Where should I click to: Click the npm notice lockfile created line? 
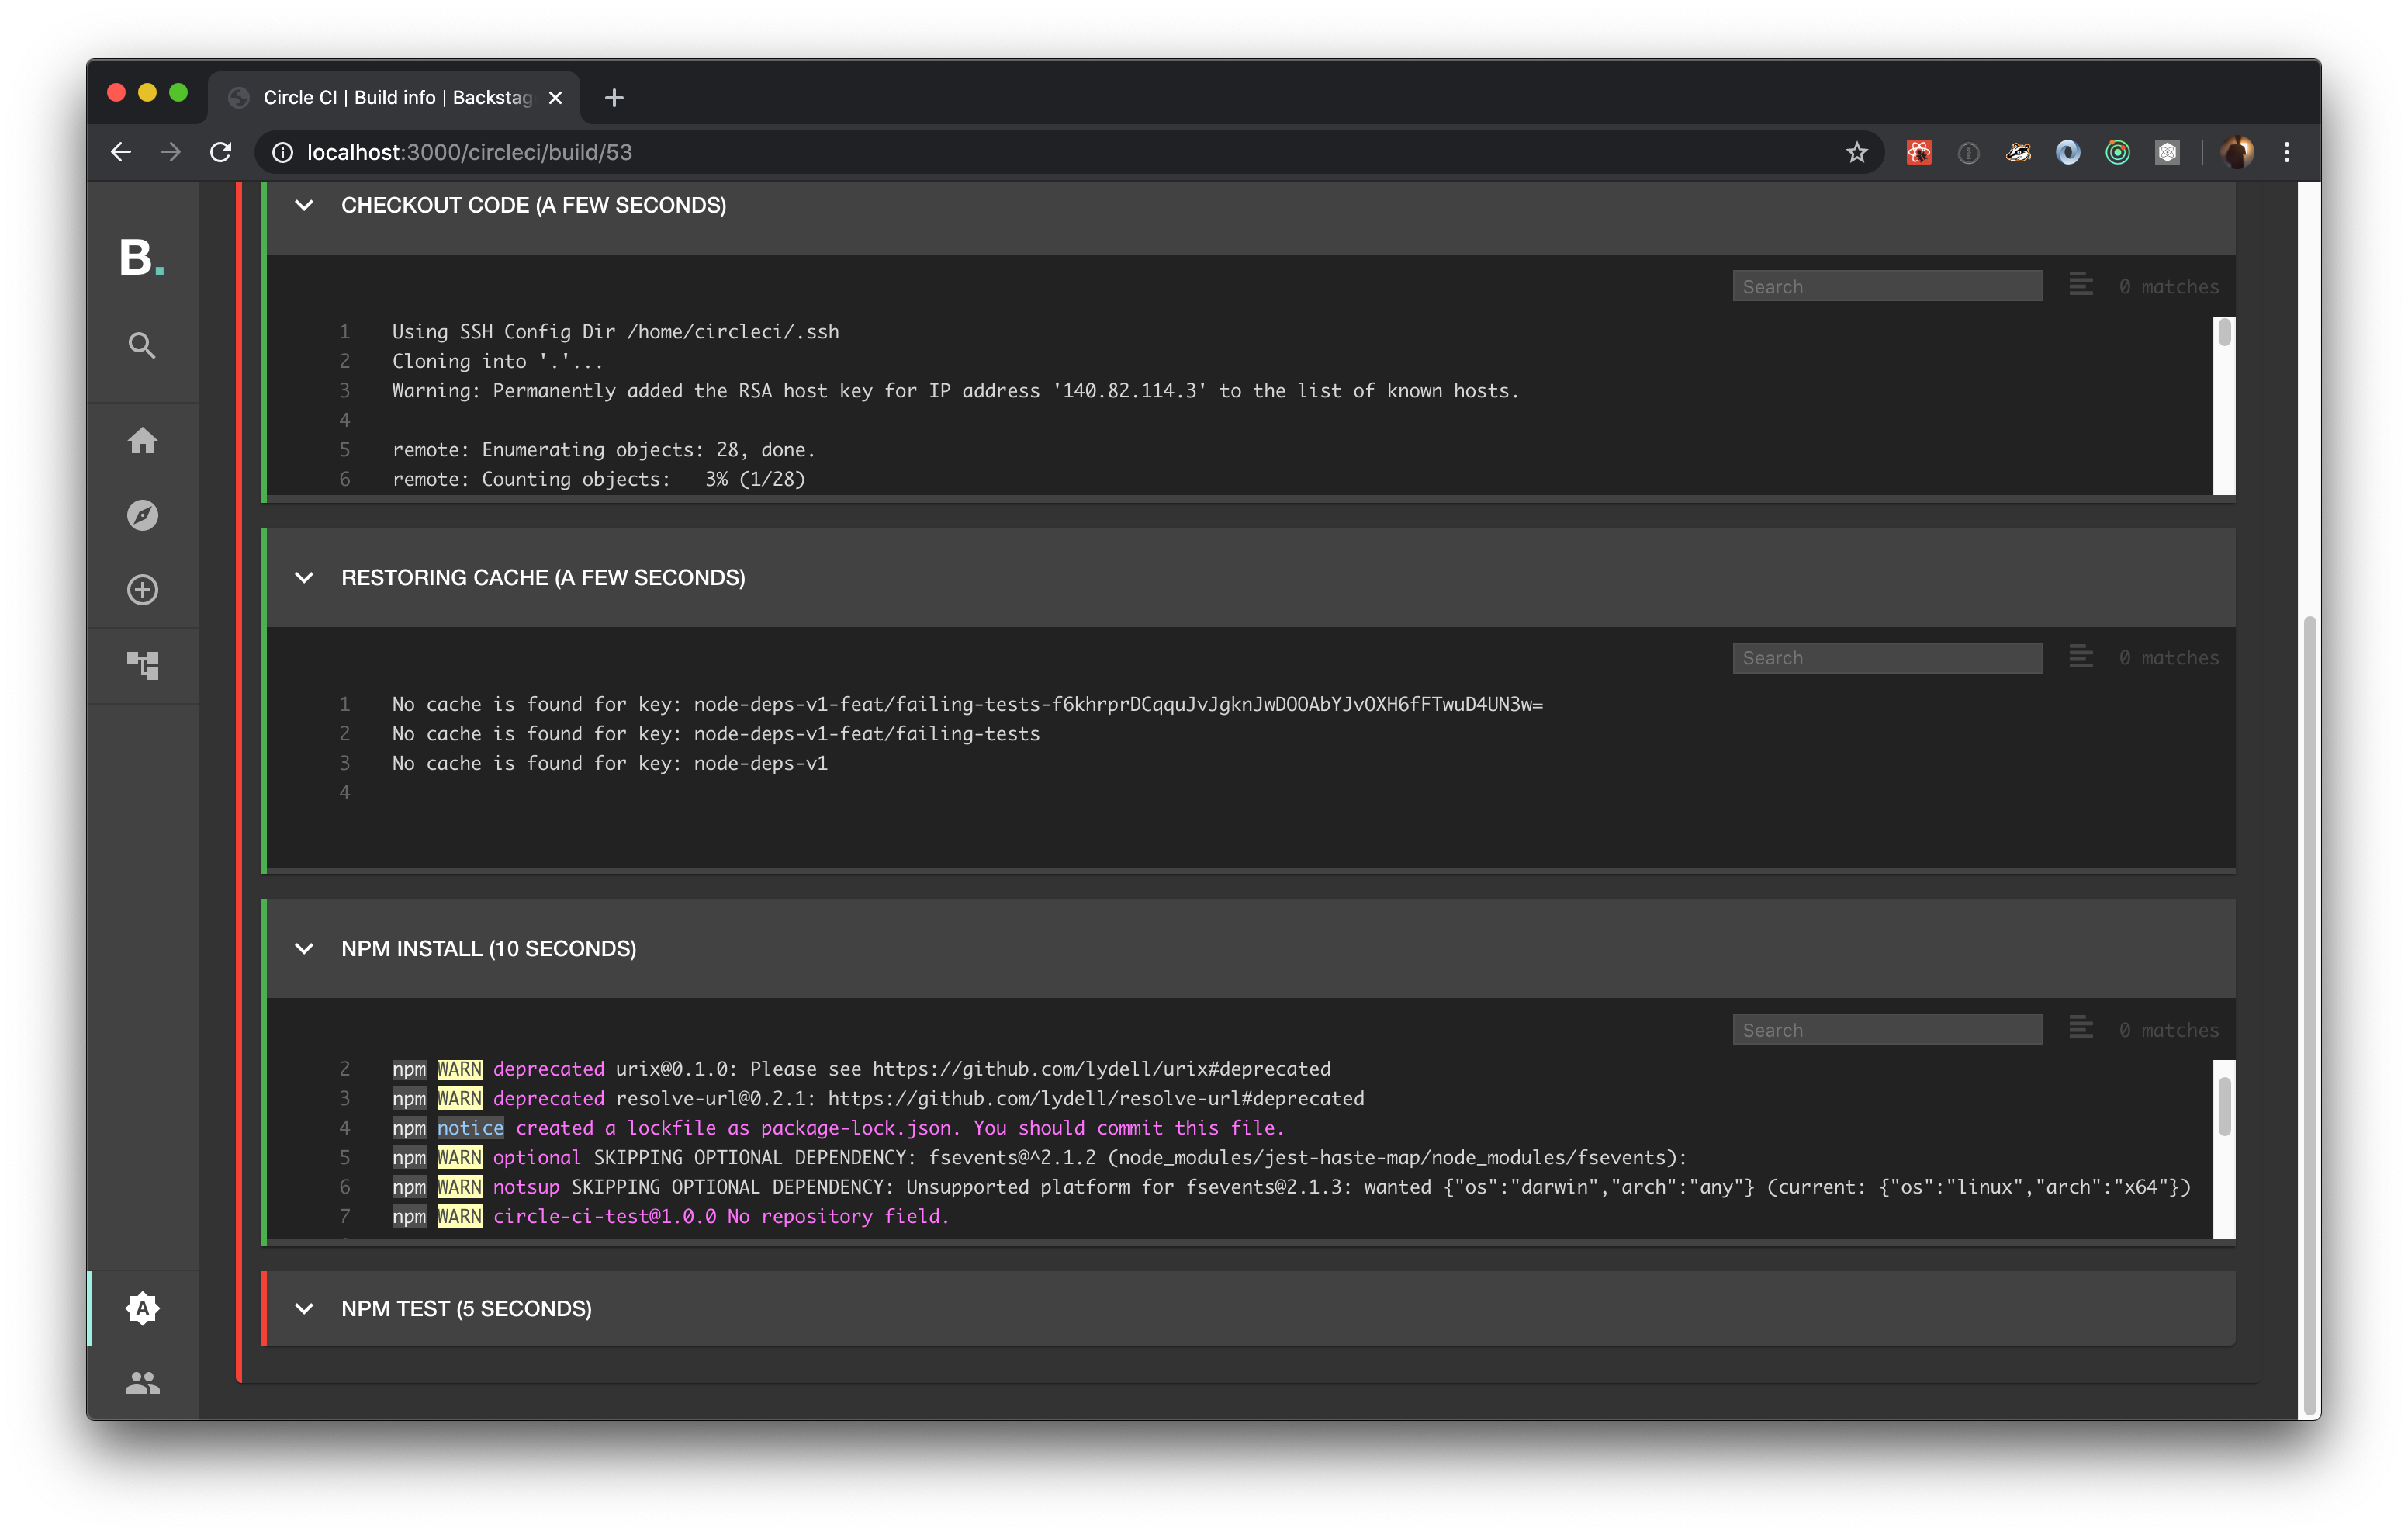click(x=838, y=1128)
